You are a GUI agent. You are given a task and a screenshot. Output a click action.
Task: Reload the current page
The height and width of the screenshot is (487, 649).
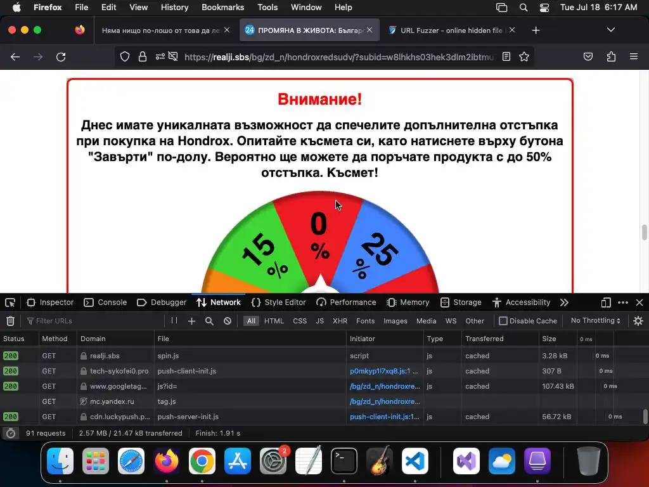[x=61, y=56]
